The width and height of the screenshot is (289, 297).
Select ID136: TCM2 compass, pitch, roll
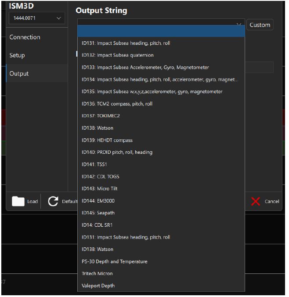[x=117, y=104]
